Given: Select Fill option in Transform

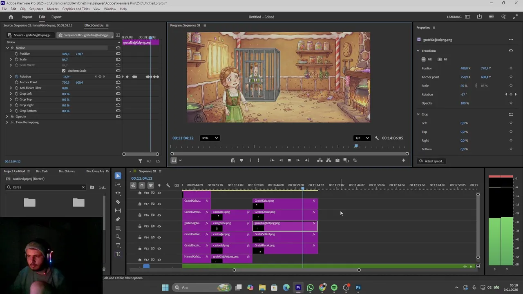Looking at the screenshot, I should point(427,60).
